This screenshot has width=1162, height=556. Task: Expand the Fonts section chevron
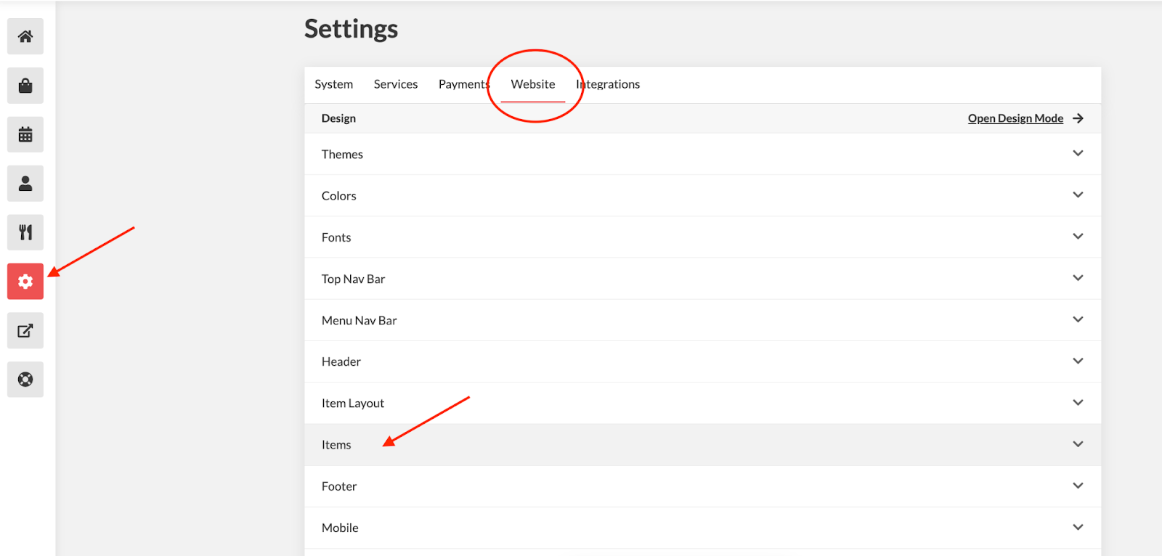coord(1078,237)
